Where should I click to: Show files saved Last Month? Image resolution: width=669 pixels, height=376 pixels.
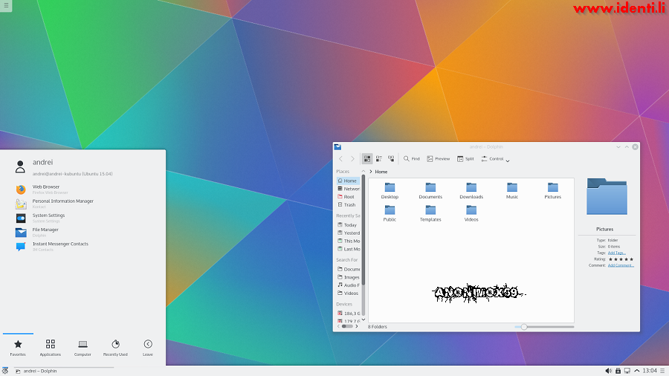click(x=348, y=250)
